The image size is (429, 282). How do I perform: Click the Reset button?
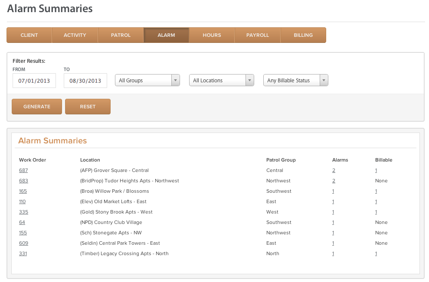click(88, 107)
